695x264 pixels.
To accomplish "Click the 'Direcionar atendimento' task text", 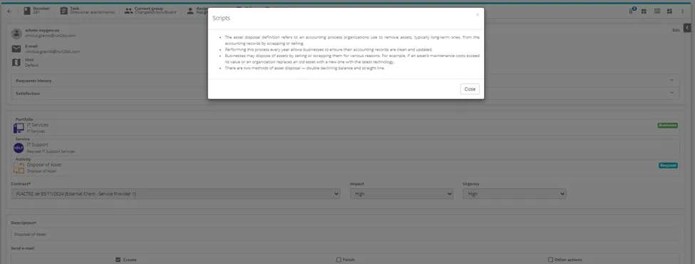I will click(x=92, y=12).
